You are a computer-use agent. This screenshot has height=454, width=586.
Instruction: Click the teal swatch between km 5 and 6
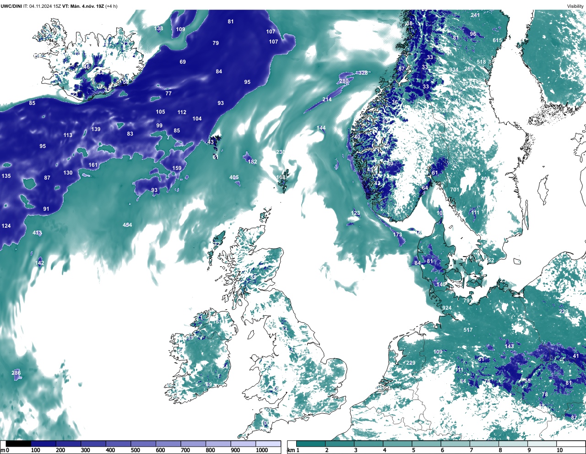point(427,443)
